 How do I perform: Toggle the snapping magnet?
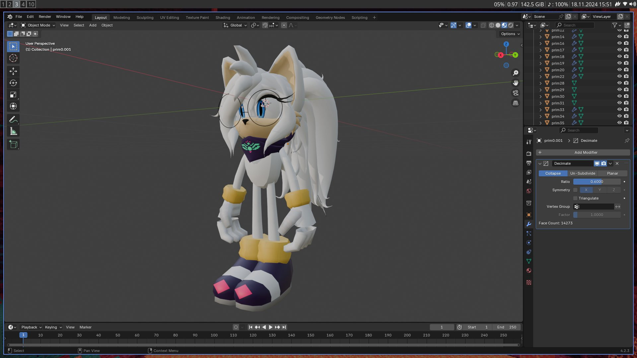(x=265, y=25)
